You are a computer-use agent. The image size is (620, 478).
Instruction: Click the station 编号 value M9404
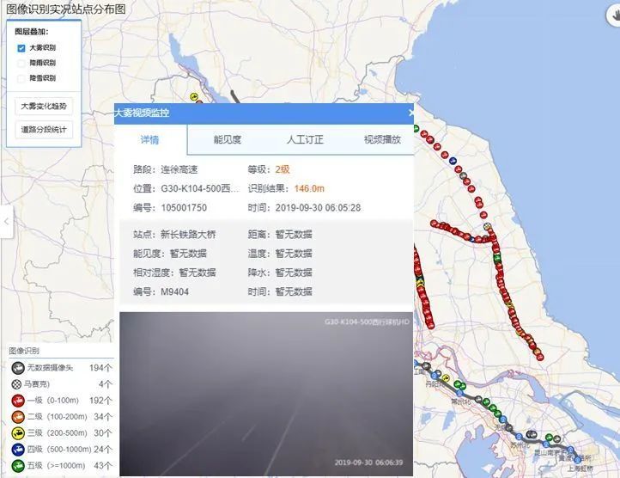tap(174, 291)
